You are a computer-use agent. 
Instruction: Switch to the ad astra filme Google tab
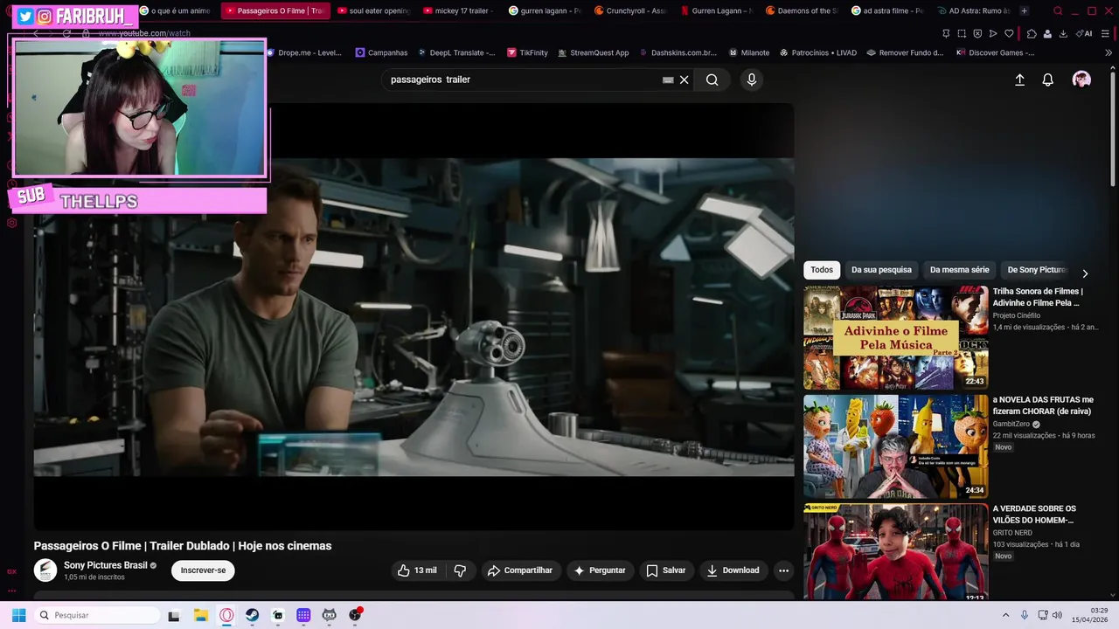886,11
